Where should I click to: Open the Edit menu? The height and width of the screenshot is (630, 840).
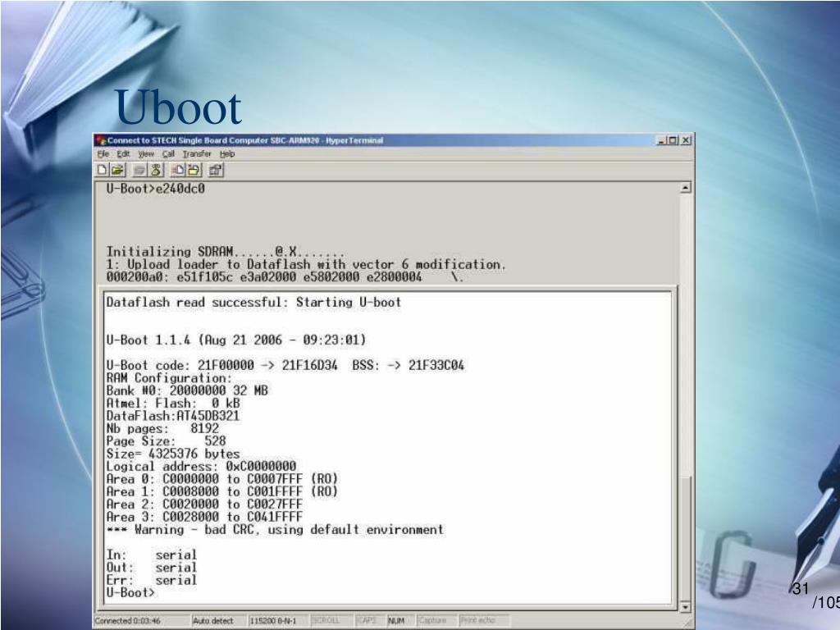click(123, 153)
